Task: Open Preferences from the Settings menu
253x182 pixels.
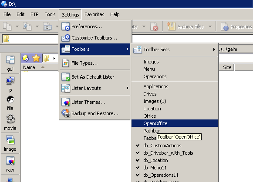Action: pos(95,26)
